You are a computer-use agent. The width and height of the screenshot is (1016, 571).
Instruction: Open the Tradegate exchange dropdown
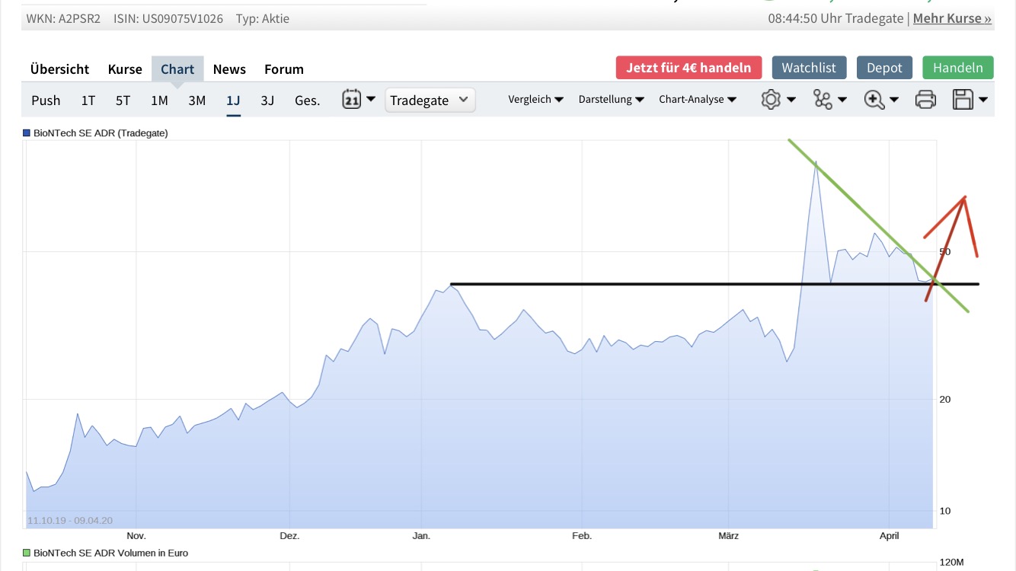(x=430, y=100)
